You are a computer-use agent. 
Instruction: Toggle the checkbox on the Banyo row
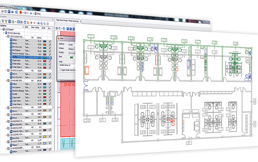(x=50, y=44)
